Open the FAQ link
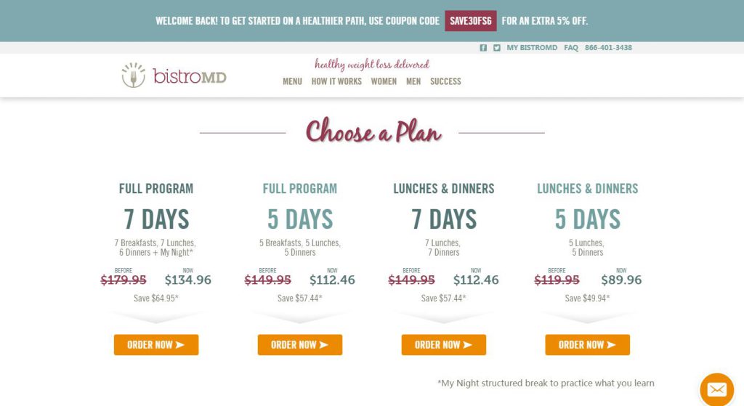 point(571,48)
